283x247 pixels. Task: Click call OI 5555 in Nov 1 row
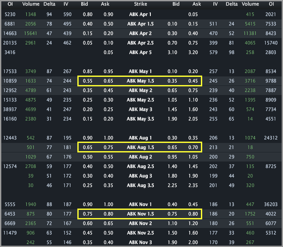(10, 204)
